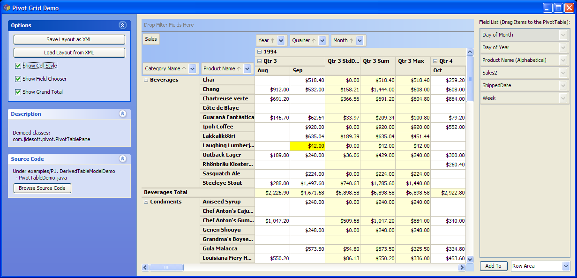Screen dimensions: 577x278
Task: Open filter on Product Name field
Action: [x=247, y=68]
